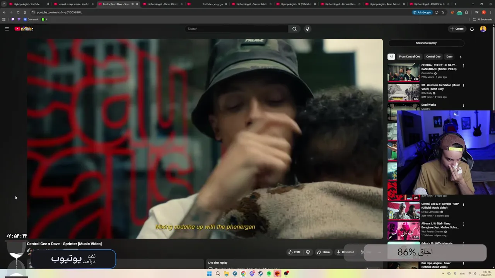Go back in browser history

pos(4,12)
